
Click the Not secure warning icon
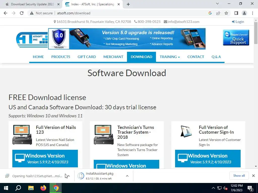point(32,13)
